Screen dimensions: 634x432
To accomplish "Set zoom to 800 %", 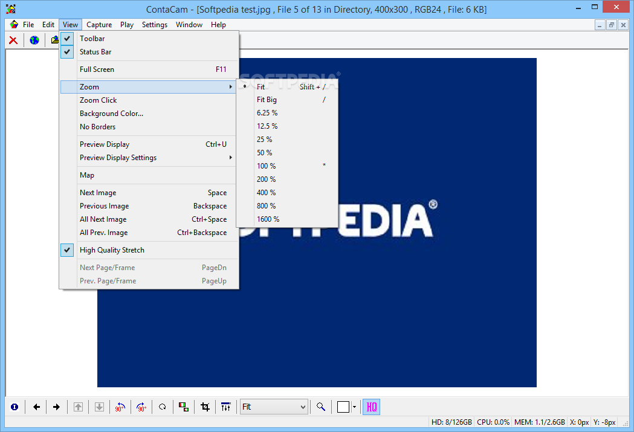I will pyautogui.click(x=287, y=206).
